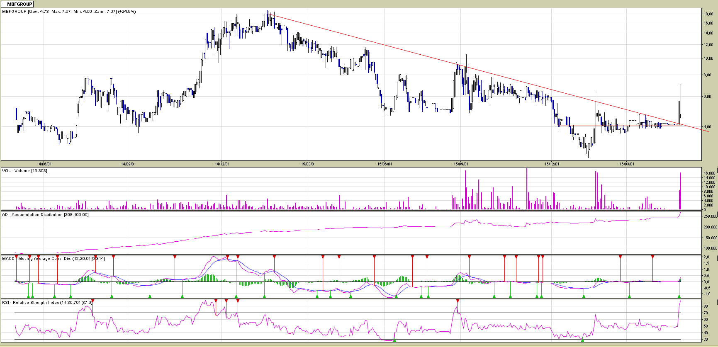718x347 pixels.
Task: Click the latest tall volume bar
Action: click(681, 191)
